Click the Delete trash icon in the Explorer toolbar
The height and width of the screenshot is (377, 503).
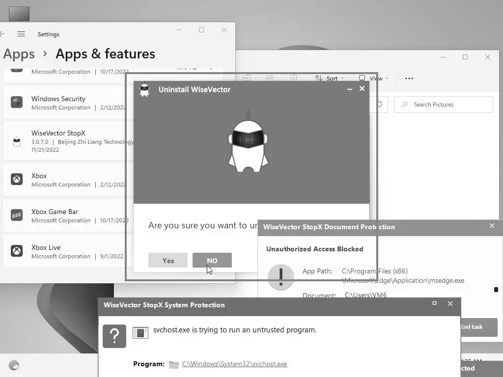click(x=294, y=78)
